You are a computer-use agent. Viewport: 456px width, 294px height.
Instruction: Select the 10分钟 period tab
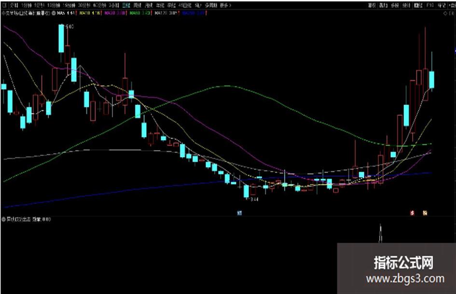pos(54,5)
